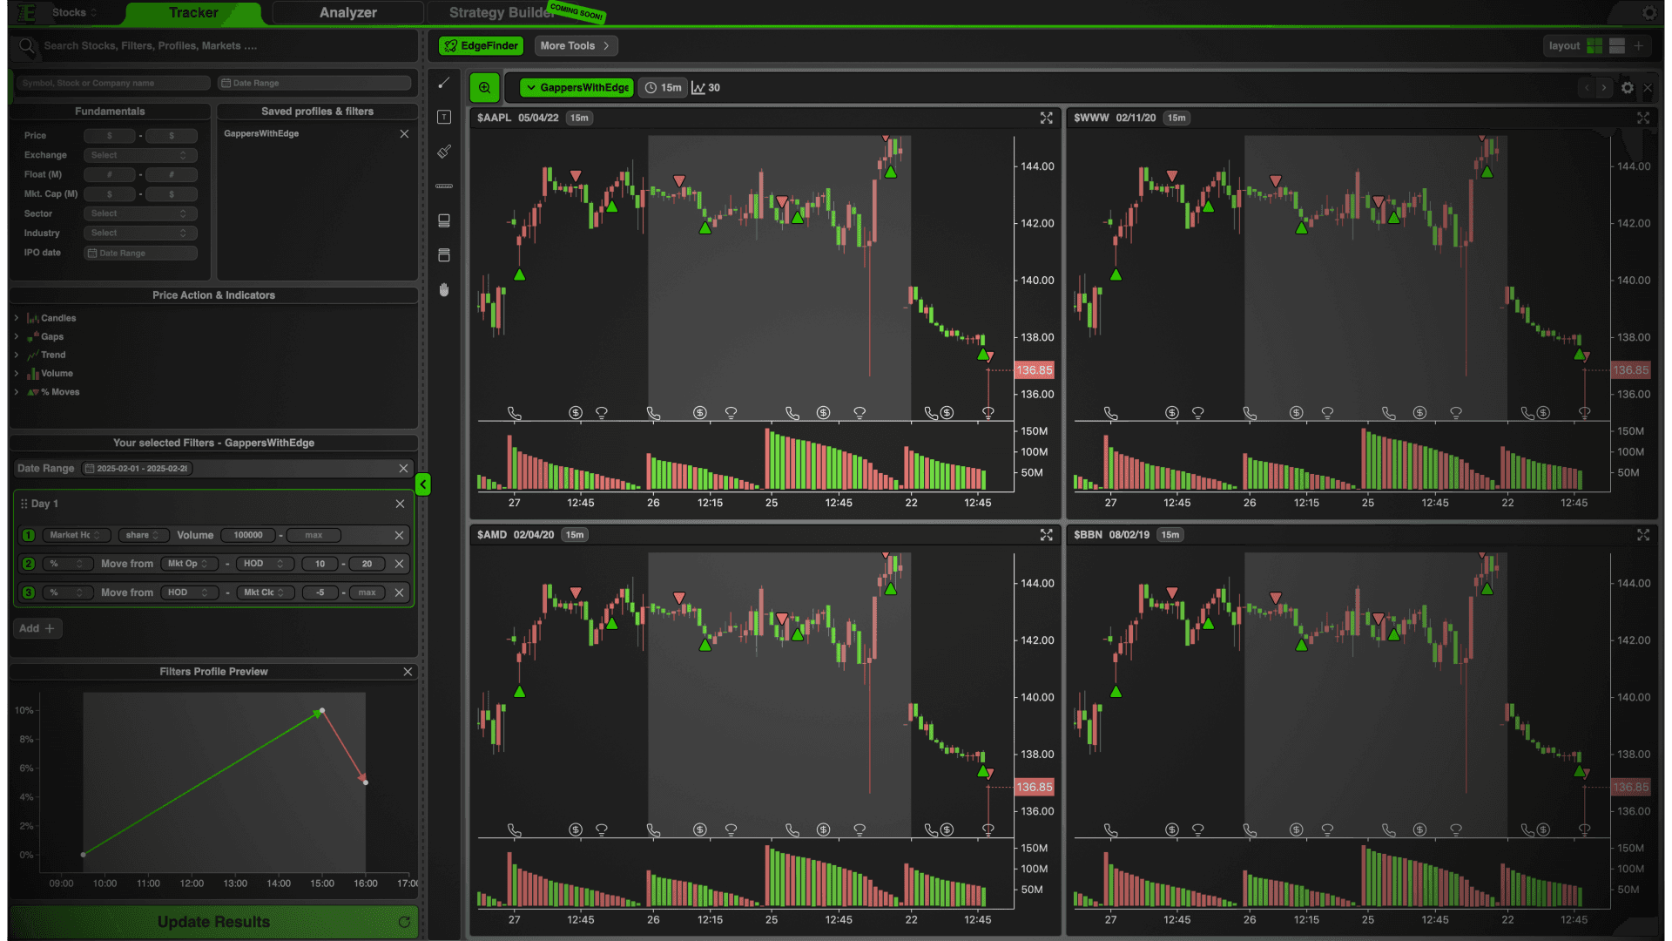Toggle filter 2 green number badge

(x=29, y=564)
